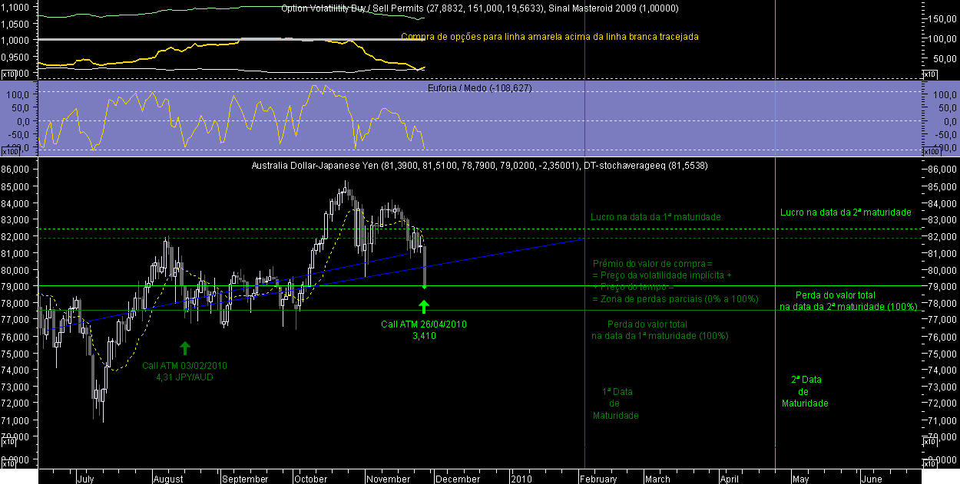
Task: Click the x100 scale box at right of Euforia panel
Action: click(x=931, y=151)
